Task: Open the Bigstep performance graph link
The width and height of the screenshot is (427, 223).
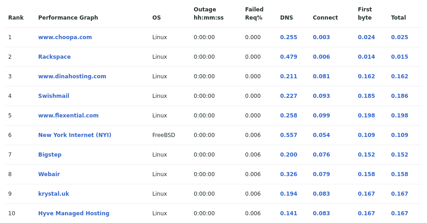Action: [x=50, y=155]
